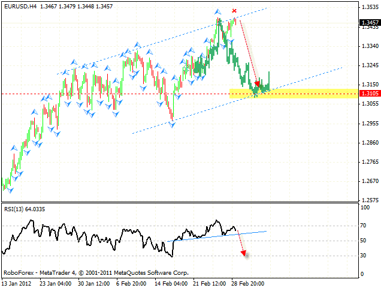Click the 13 Jan 2012 date label
This screenshot has height=288, width=381.
click(16, 283)
